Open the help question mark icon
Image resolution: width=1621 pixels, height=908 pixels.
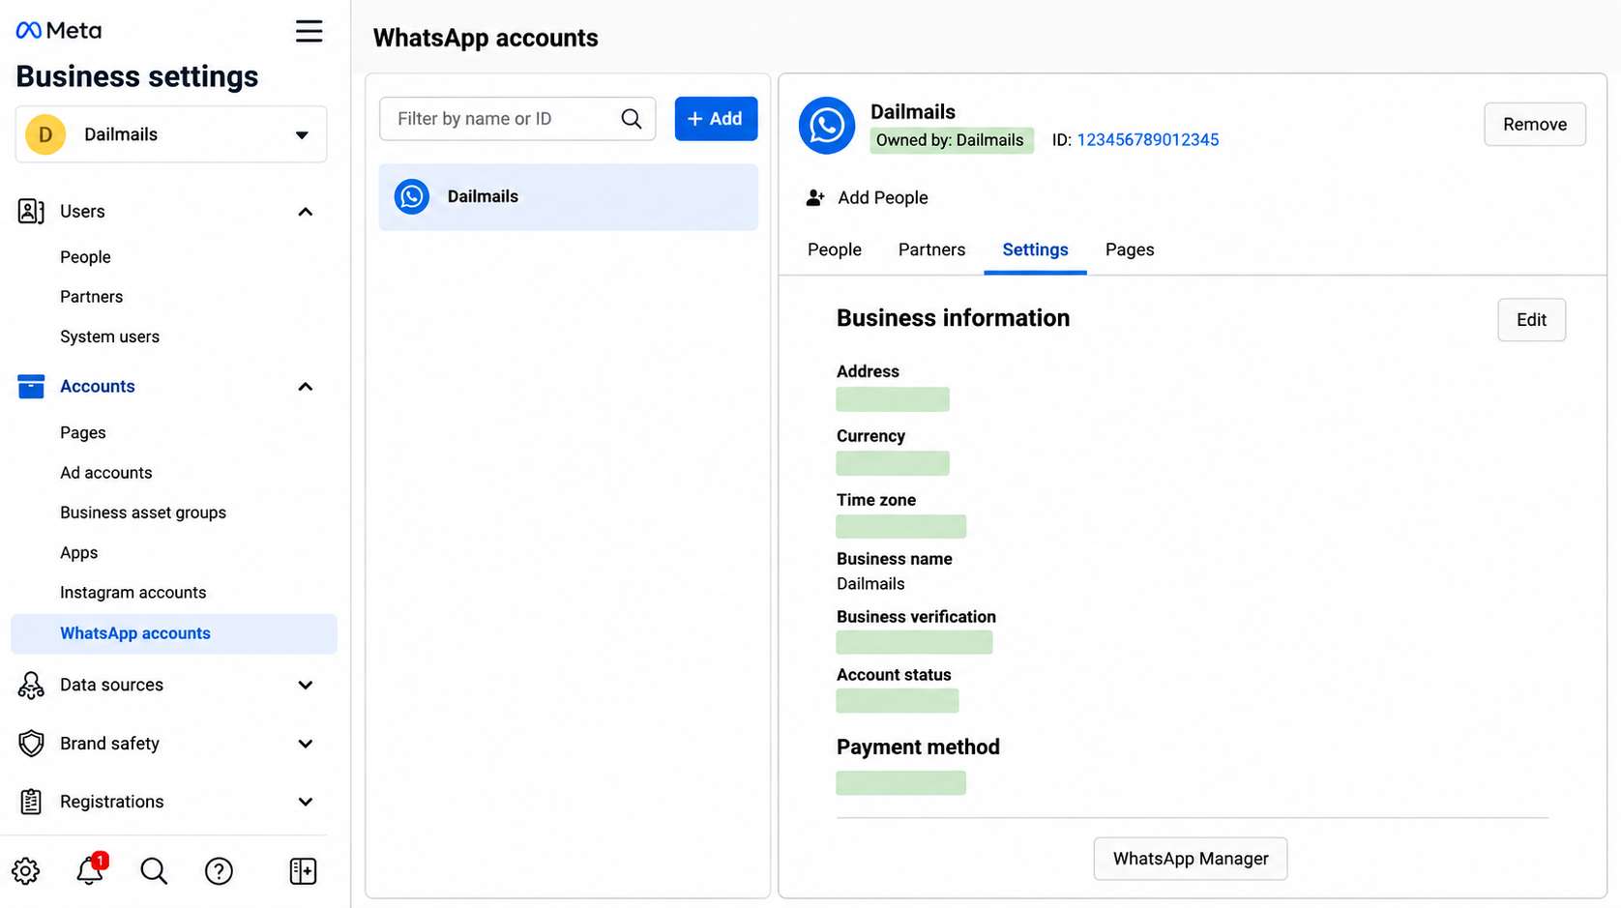point(219,871)
